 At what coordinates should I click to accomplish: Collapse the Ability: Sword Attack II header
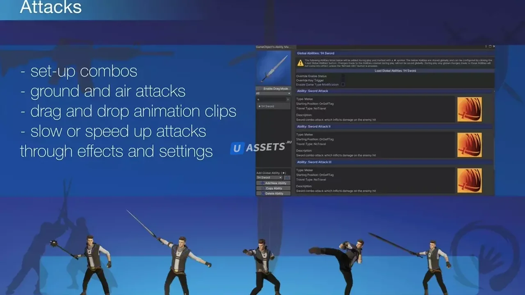[x=395, y=127]
